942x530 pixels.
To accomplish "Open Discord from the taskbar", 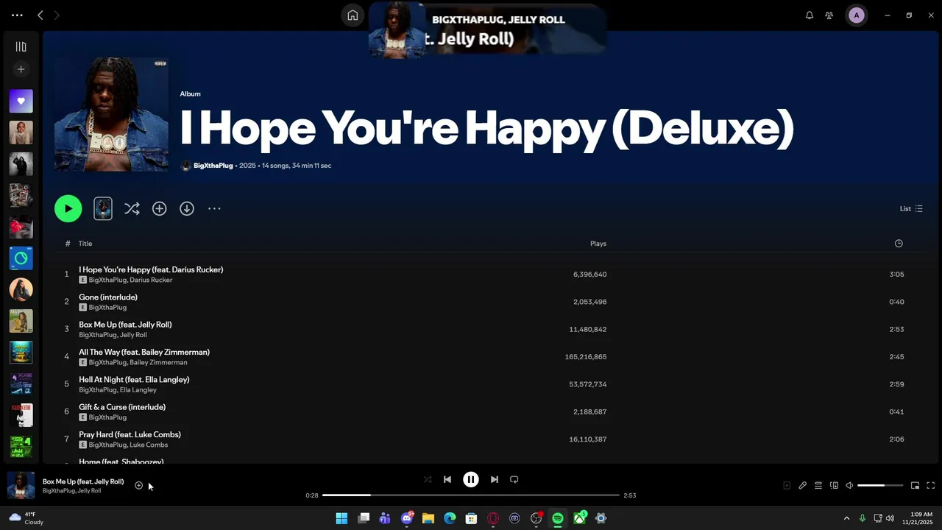I will click(x=407, y=518).
